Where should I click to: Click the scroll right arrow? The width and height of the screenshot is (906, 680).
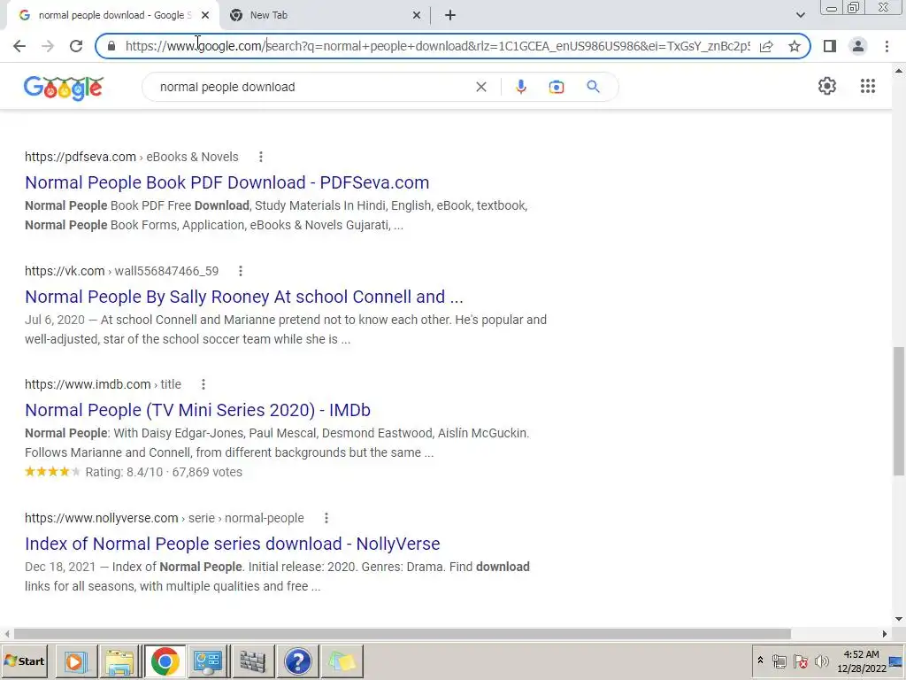[x=884, y=634]
